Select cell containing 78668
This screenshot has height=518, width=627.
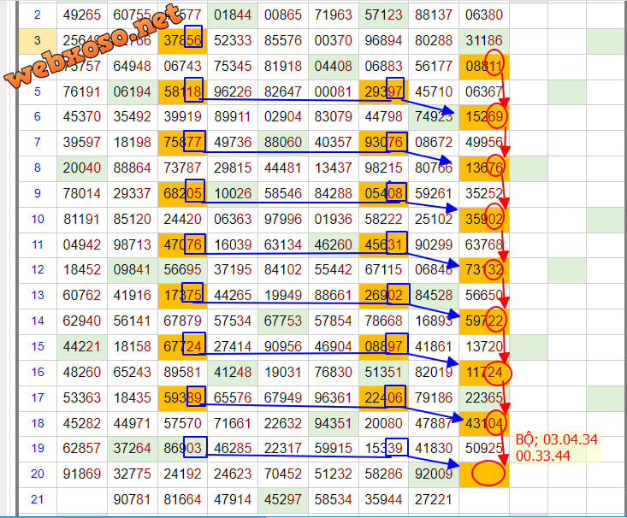click(383, 321)
